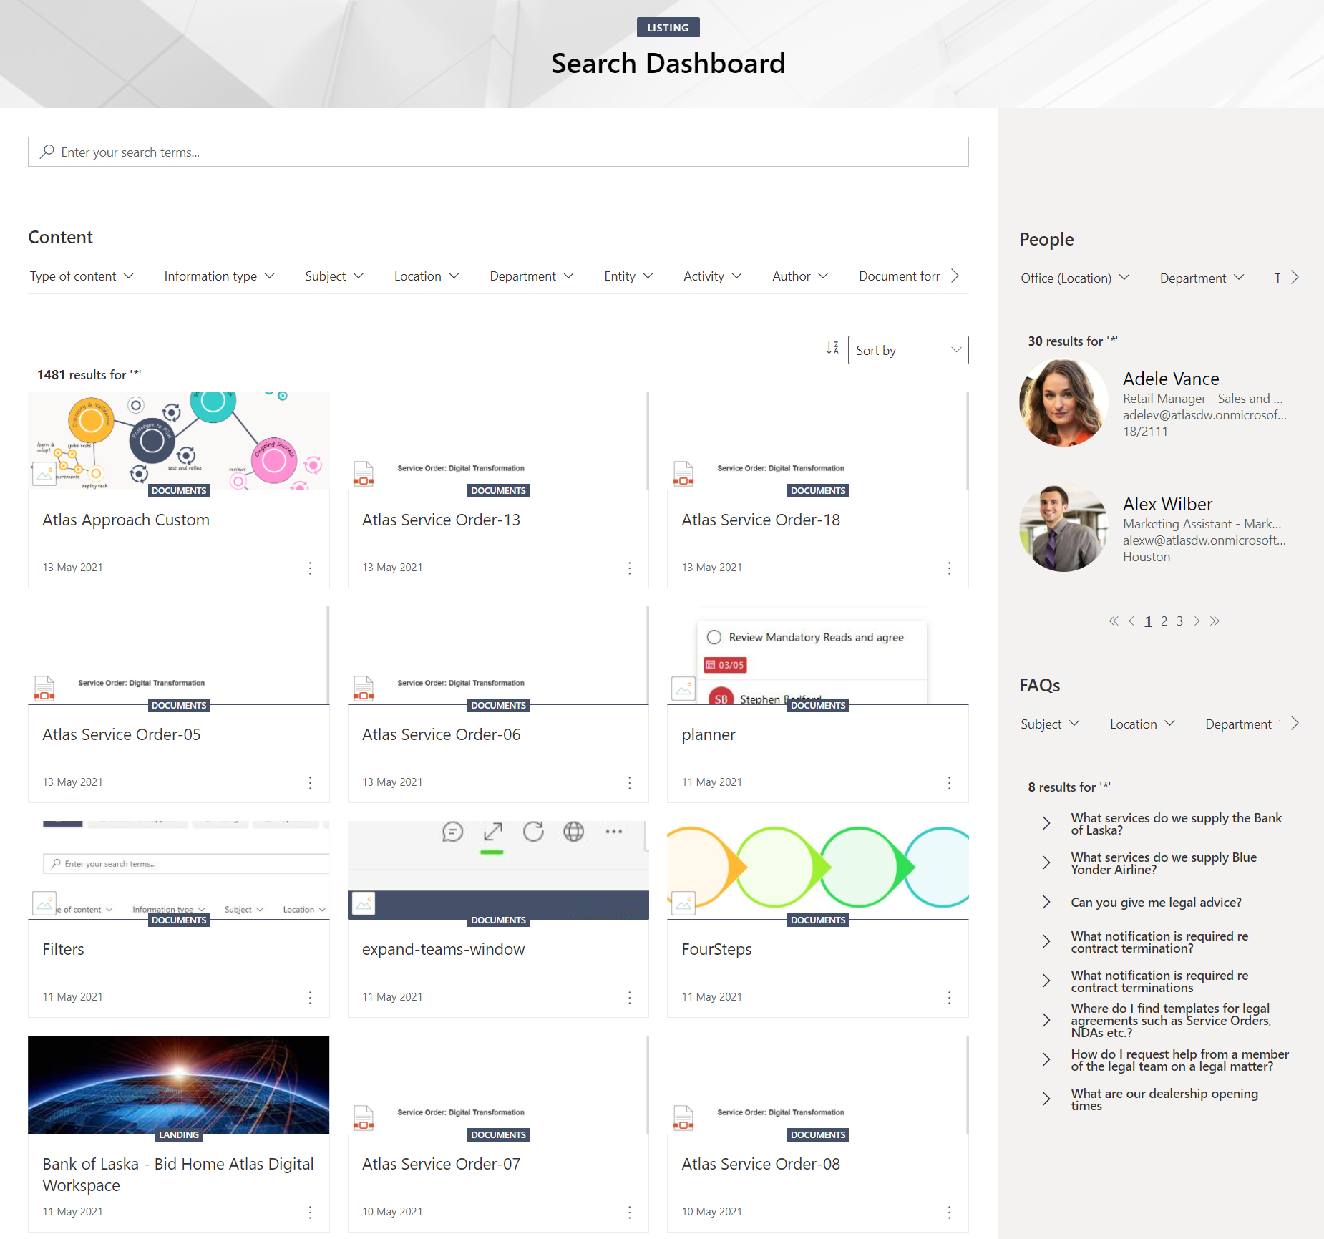Go to next page of People results
Image resolution: width=1324 pixels, height=1239 pixels.
coord(1197,621)
